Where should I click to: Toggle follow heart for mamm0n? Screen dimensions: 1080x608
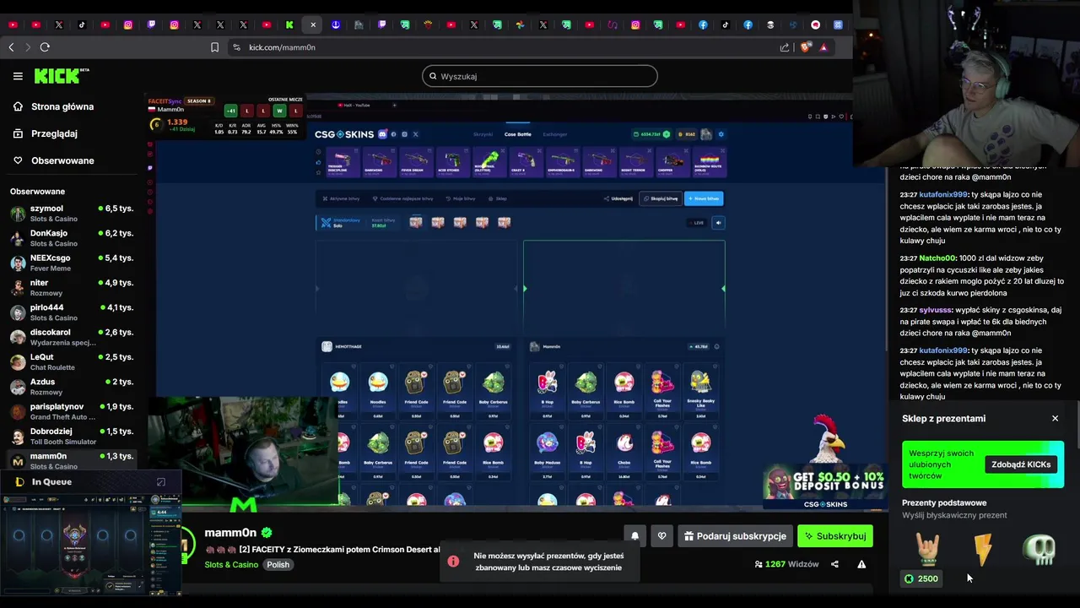[x=661, y=536]
